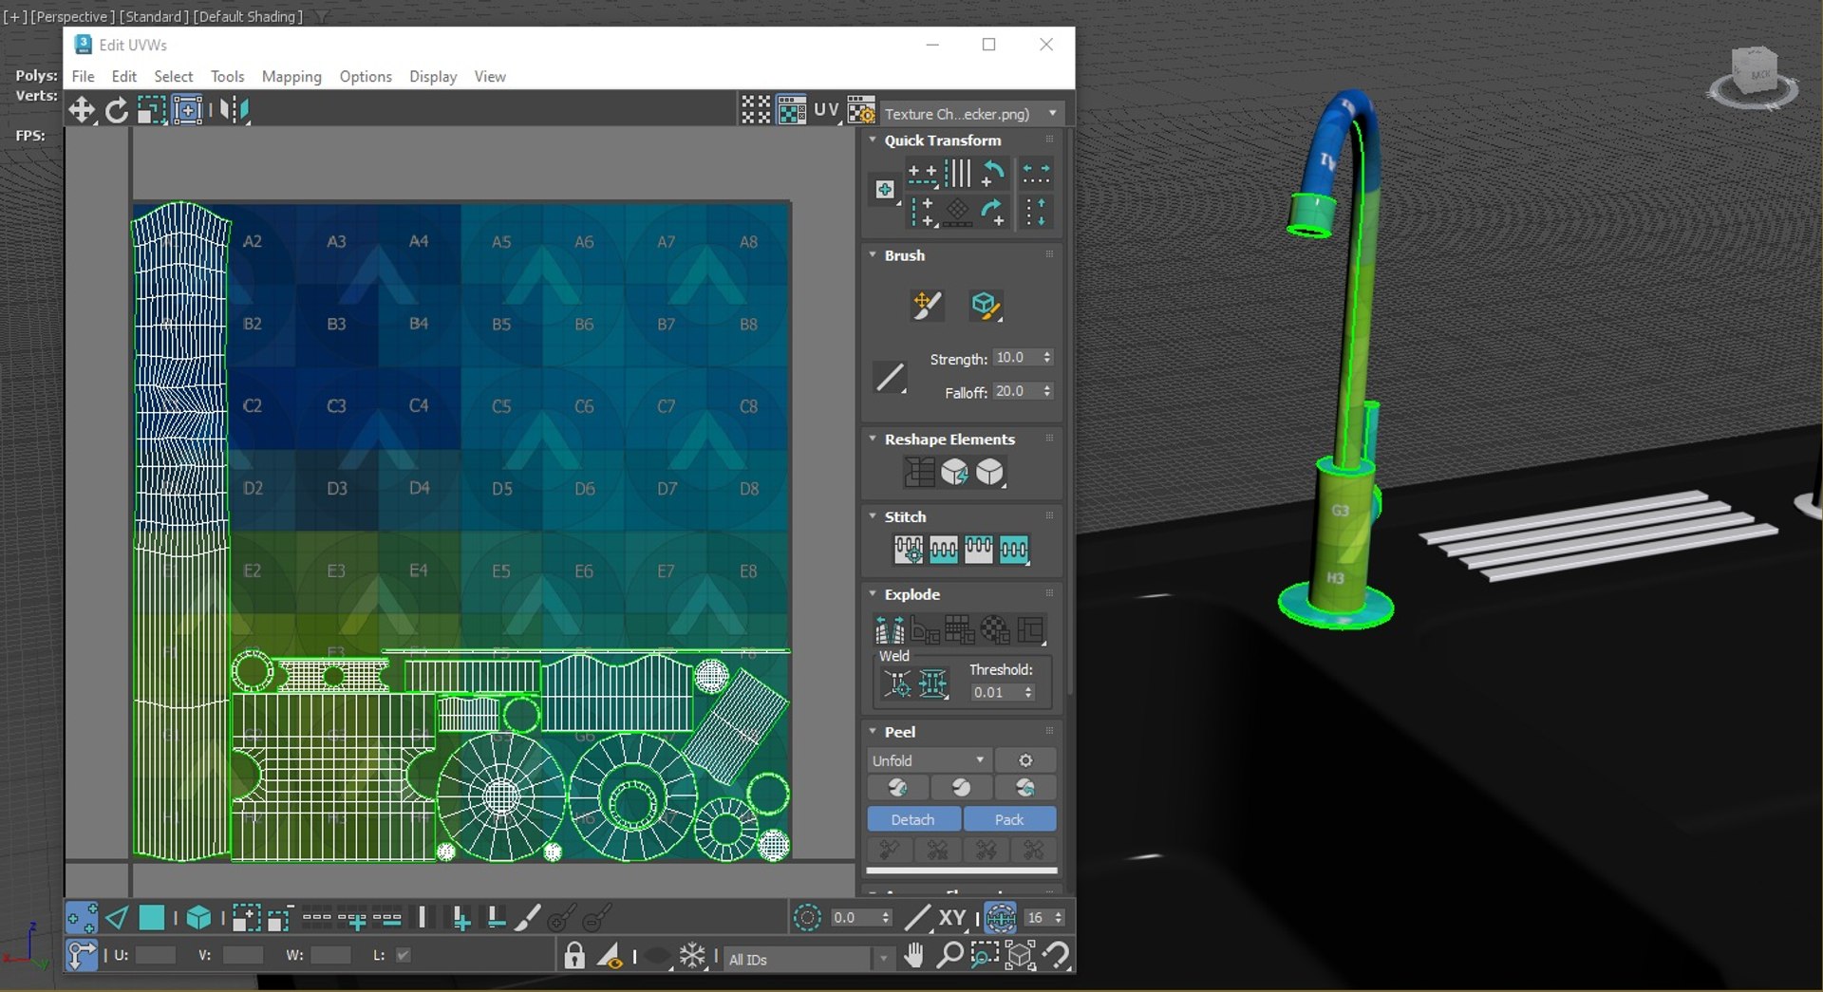This screenshot has width=1823, height=992.
Task: Select the Move UV tool in top toolbar
Action: 83,110
